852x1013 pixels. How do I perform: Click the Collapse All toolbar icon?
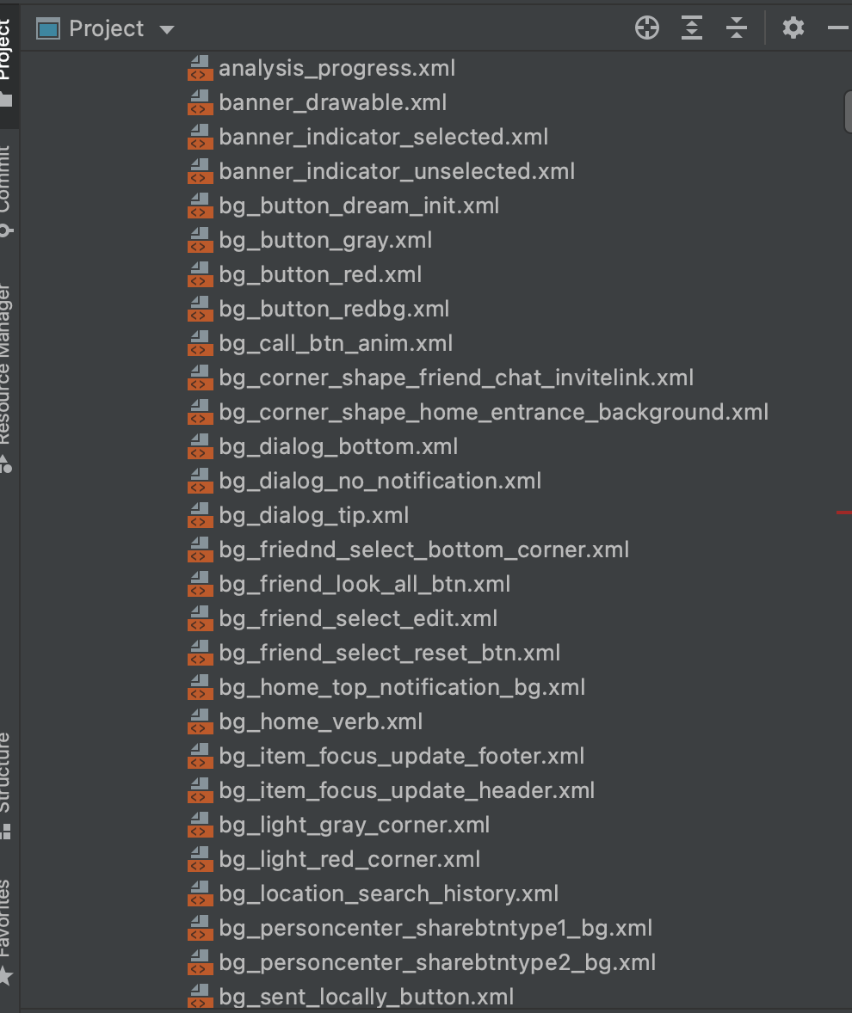pyautogui.click(x=737, y=28)
